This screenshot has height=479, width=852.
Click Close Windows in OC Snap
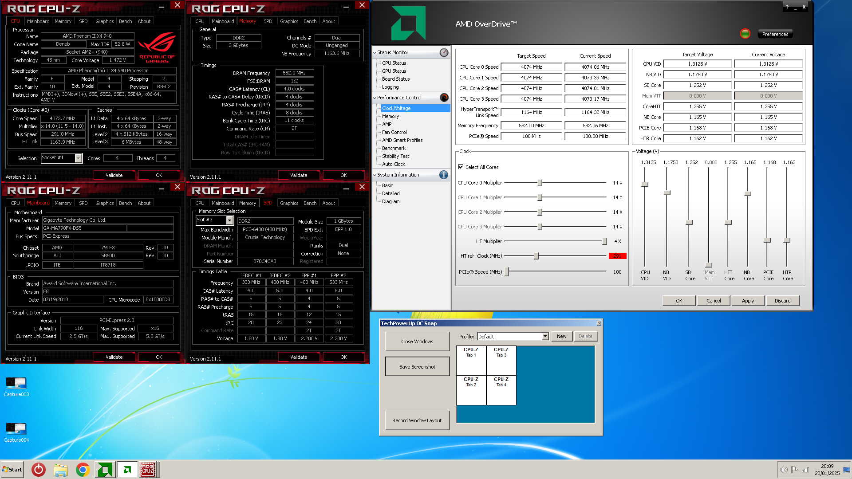pos(417,342)
